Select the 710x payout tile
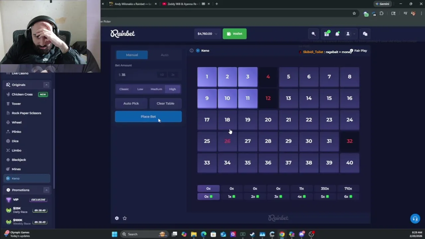 pyautogui.click(x=348, y=189)
